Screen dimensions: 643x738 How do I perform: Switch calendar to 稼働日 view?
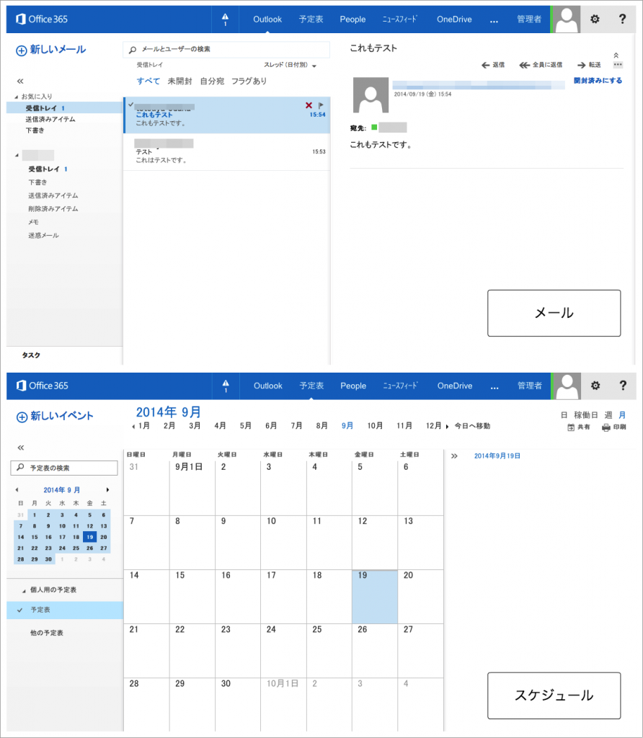(x=586, y=415)
